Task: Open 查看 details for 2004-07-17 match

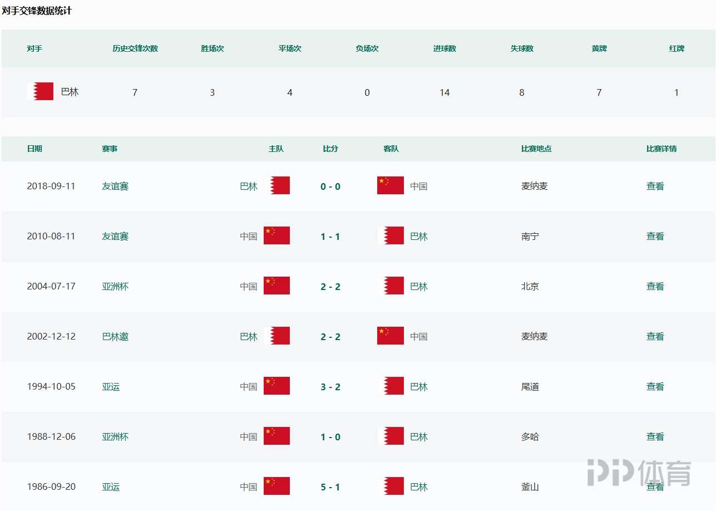Action: [655, 287]
